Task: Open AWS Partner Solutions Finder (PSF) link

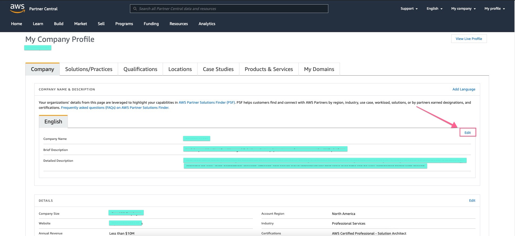Action: coord(207,103)
